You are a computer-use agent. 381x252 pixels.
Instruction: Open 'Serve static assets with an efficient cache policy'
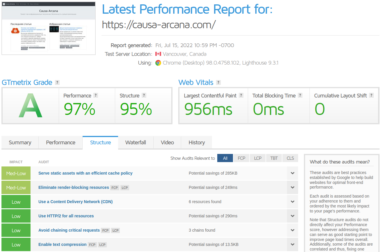point(86,173)
